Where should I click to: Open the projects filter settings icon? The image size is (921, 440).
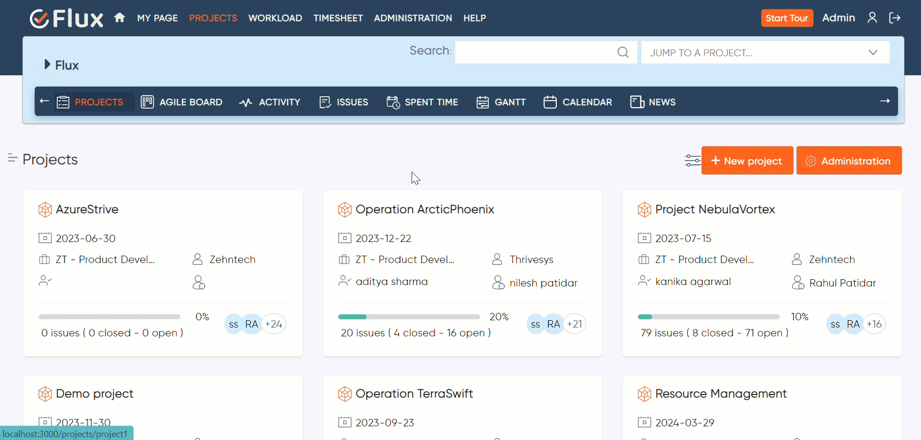pyautogui.click(x=692, y=160)
